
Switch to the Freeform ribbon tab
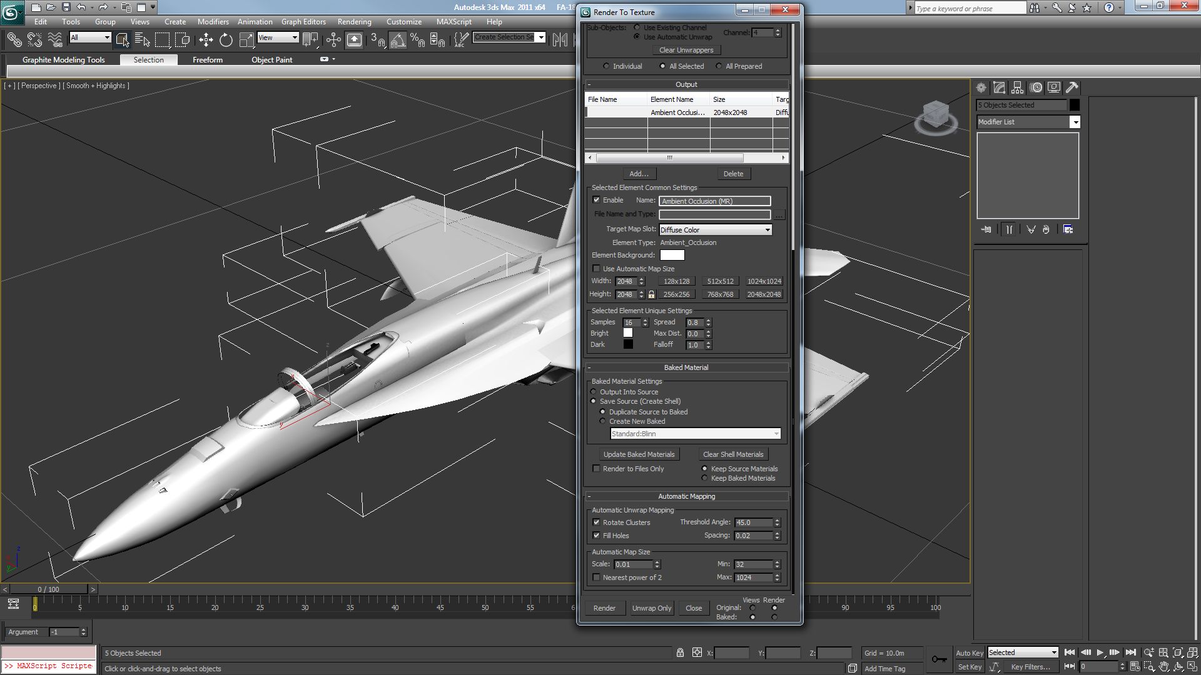tap(208, 60)
